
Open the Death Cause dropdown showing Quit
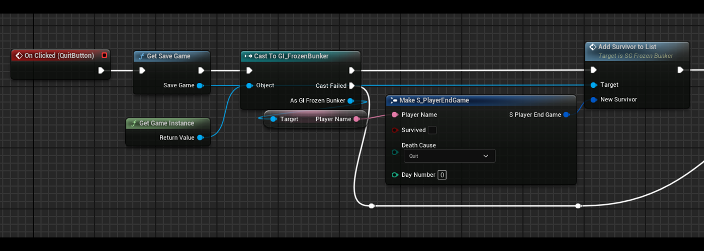pos(449,156)
